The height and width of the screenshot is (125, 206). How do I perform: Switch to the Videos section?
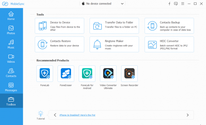click(11, 59)
